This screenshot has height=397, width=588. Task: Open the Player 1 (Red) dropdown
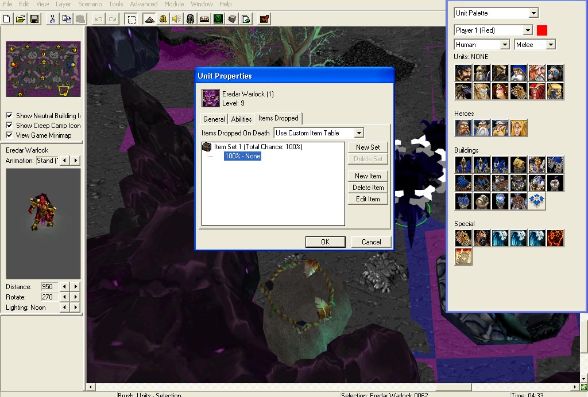[x=528, y=30]
